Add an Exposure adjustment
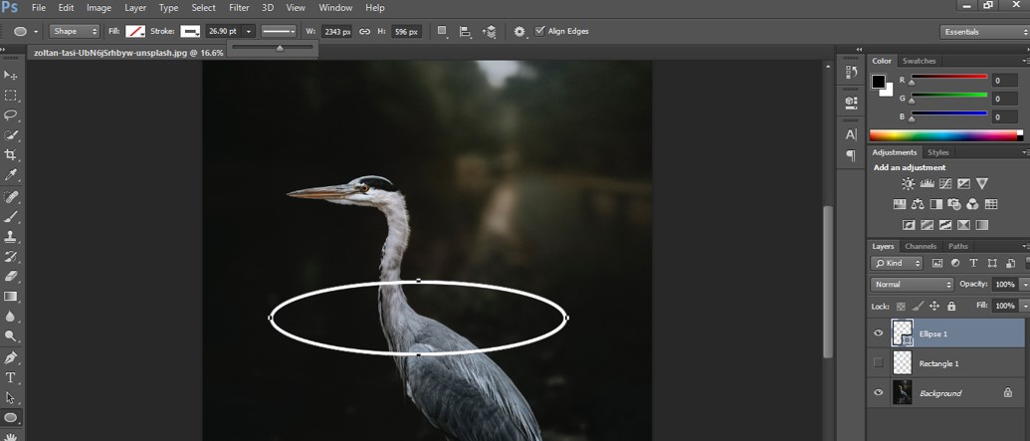Screen dimensions: 1030x441 pyautogui.click(x=963, y=183)
